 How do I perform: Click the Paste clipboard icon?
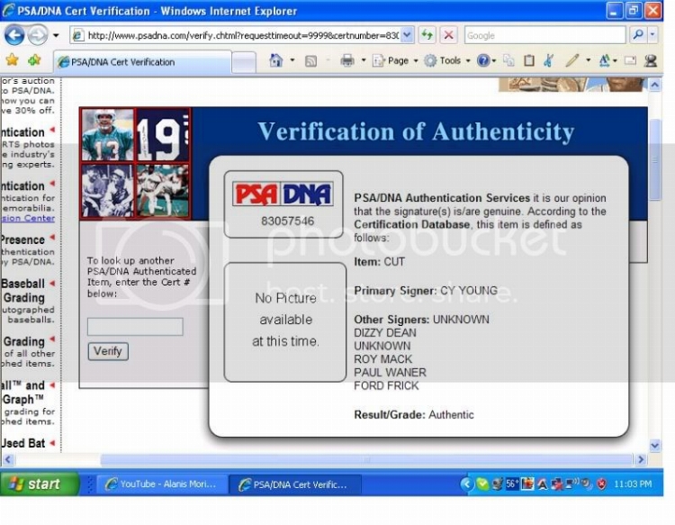(x=529, y=60)
